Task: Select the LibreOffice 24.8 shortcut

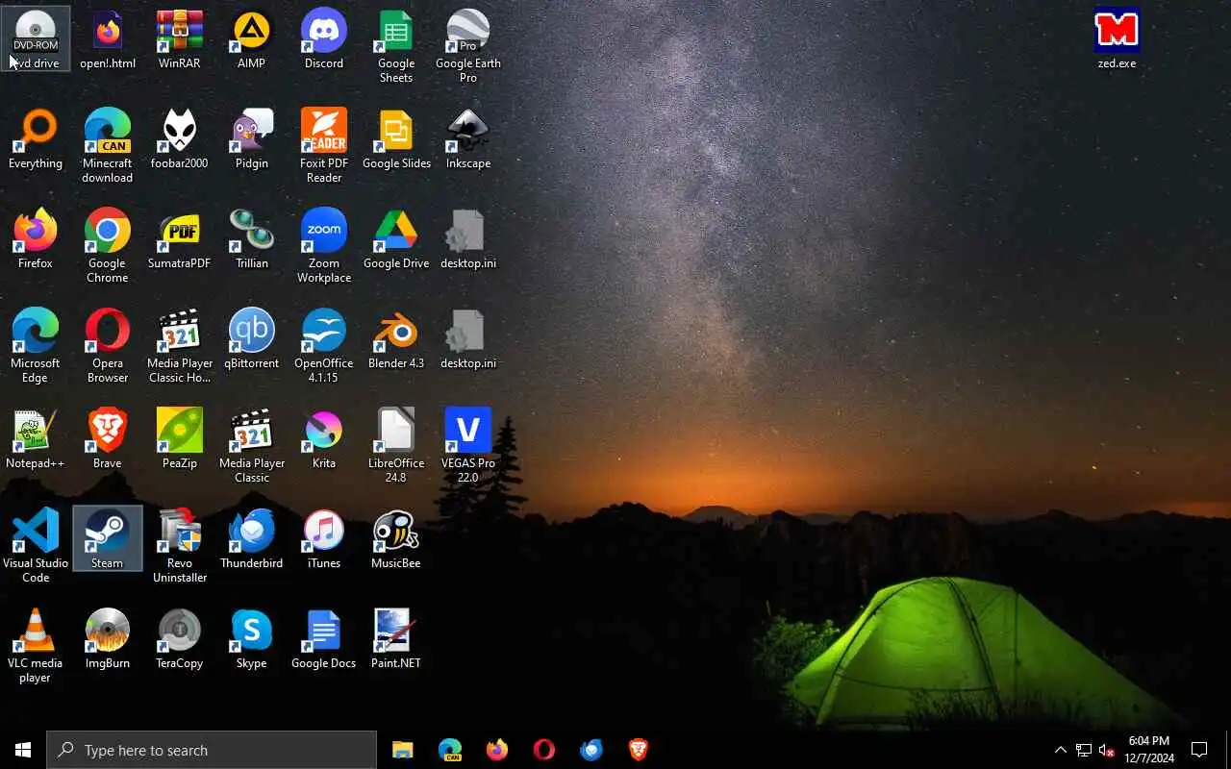Action: tap(396, 446)
